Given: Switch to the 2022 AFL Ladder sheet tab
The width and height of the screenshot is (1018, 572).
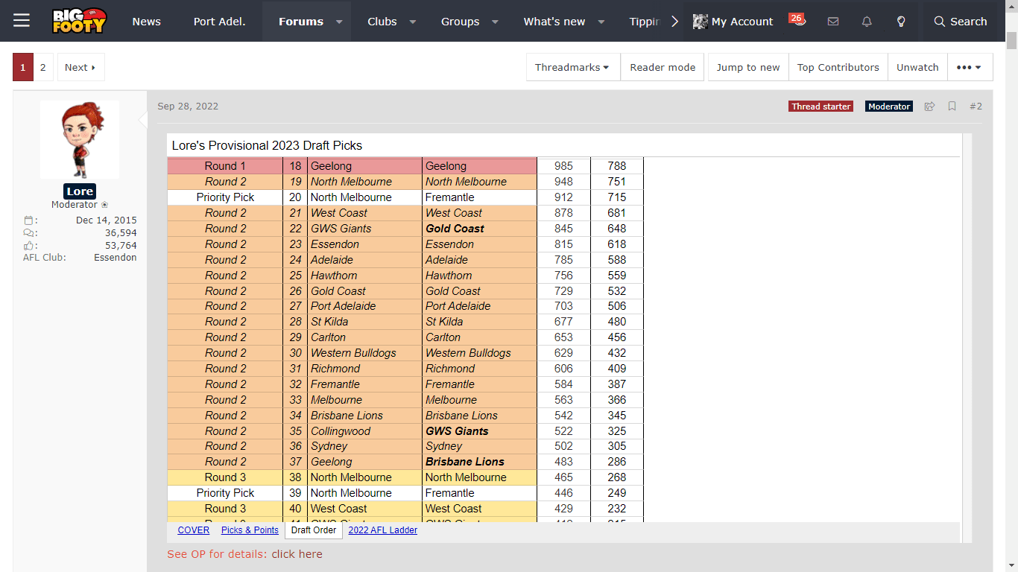Looking at the screenshot, I should (x=383, y=530).
